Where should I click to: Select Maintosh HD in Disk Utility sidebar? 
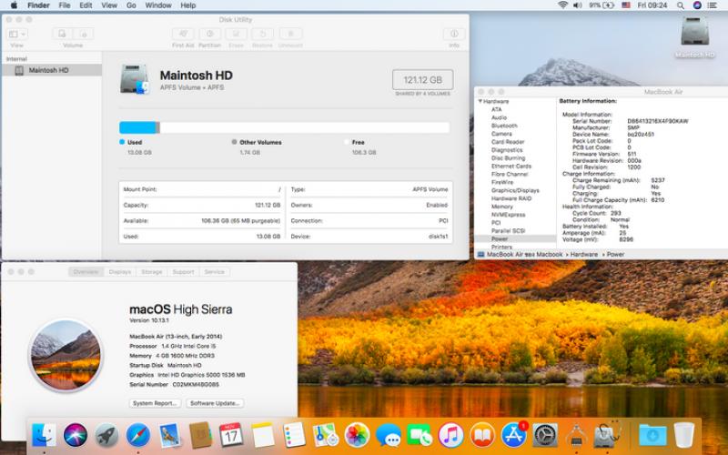[52, 70]
